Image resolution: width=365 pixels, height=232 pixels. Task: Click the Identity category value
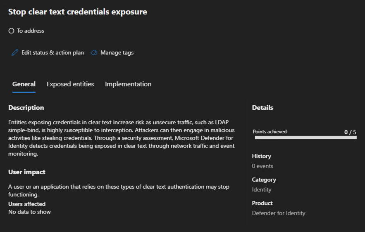point(262,189)
